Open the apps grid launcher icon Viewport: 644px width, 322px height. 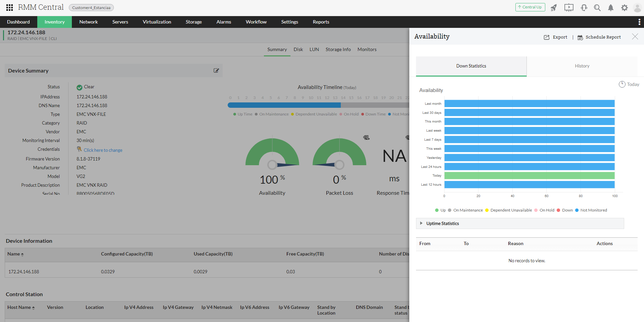(9, 7)
